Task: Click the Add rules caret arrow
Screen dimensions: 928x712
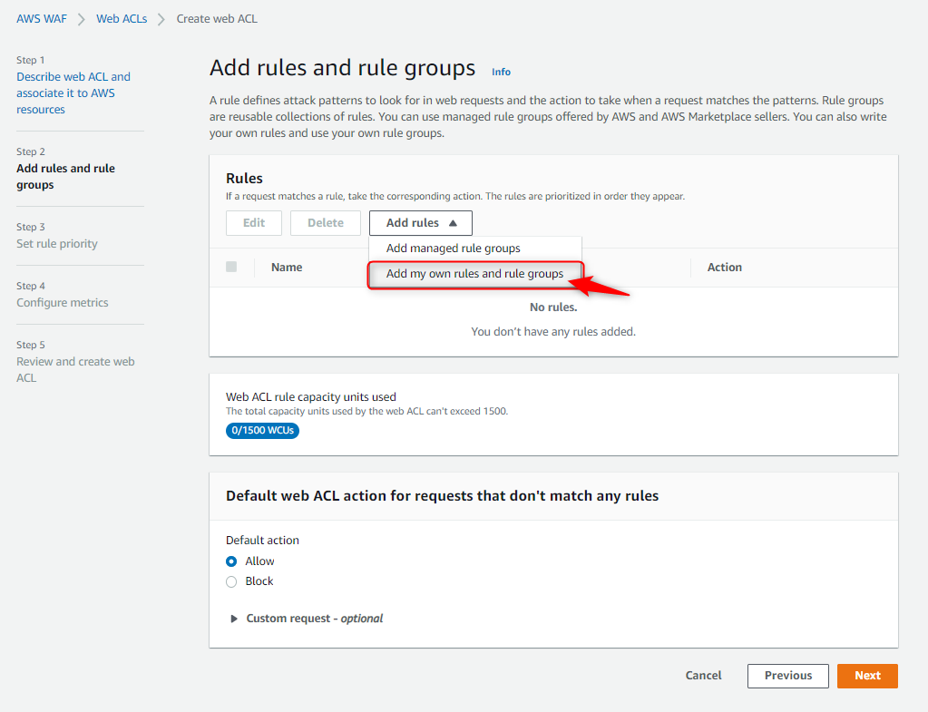Action: [x=453, y=223]
